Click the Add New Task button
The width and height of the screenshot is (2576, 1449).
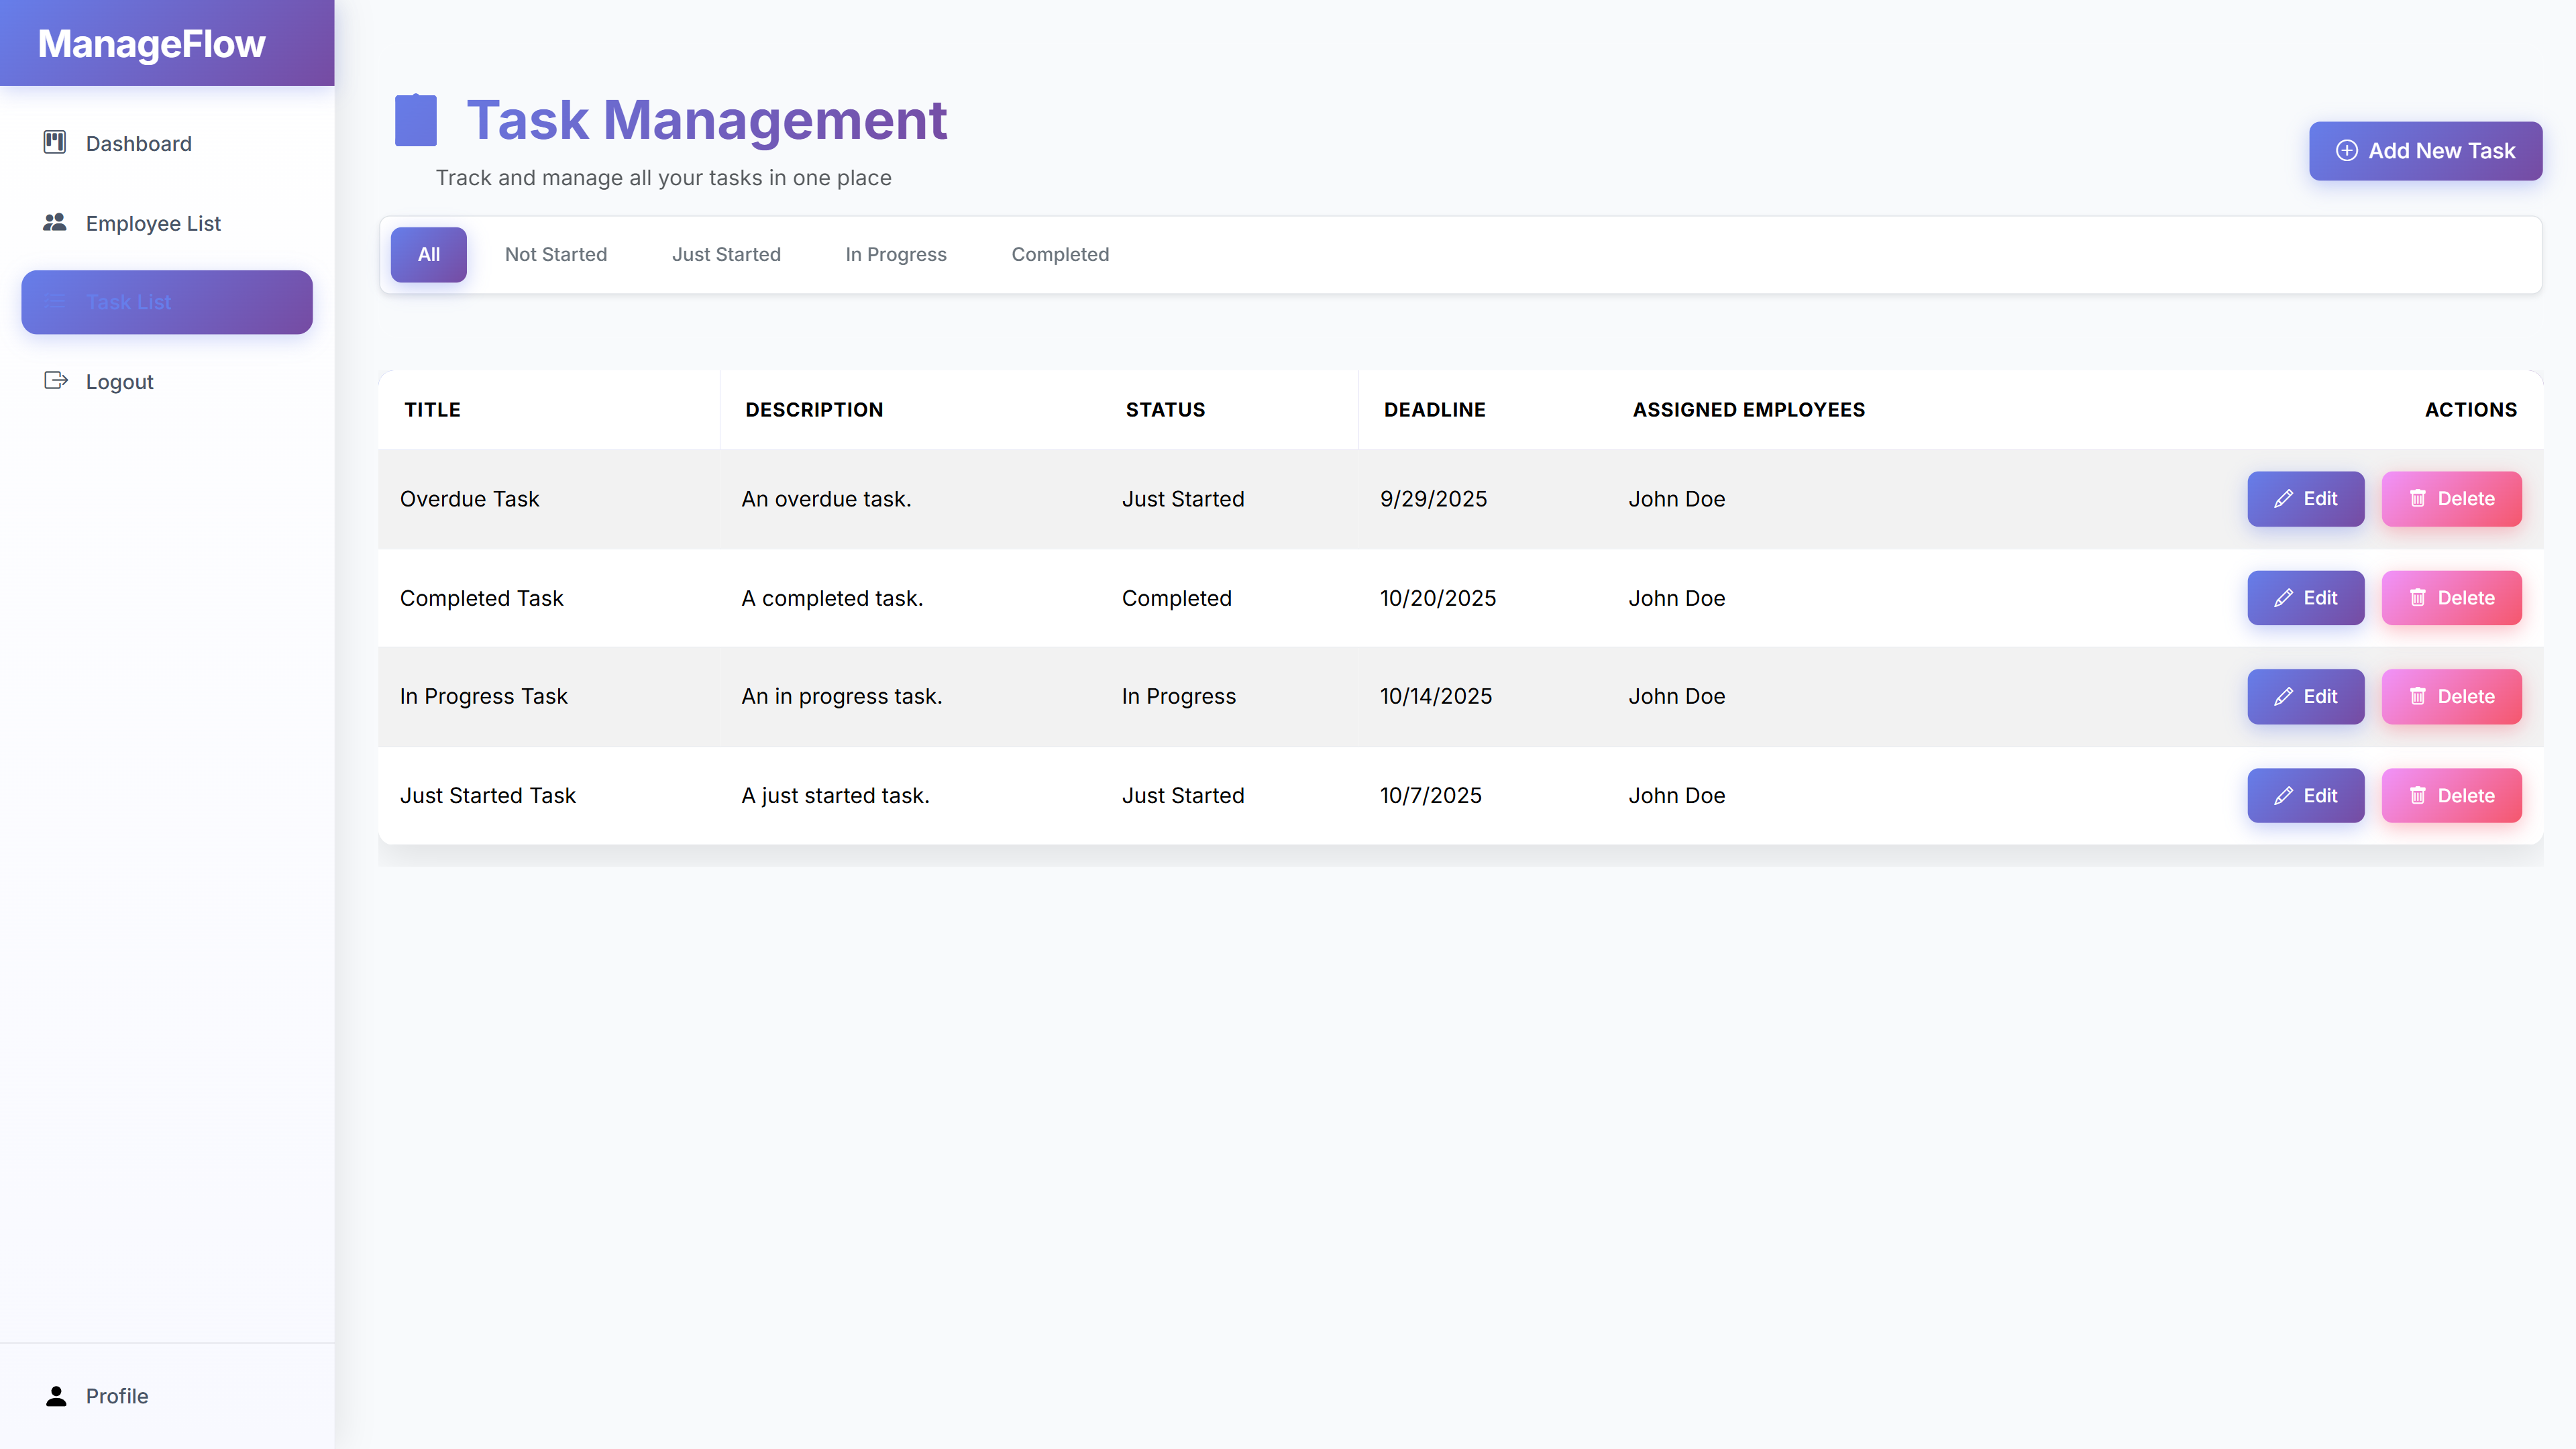[2424, 150]
